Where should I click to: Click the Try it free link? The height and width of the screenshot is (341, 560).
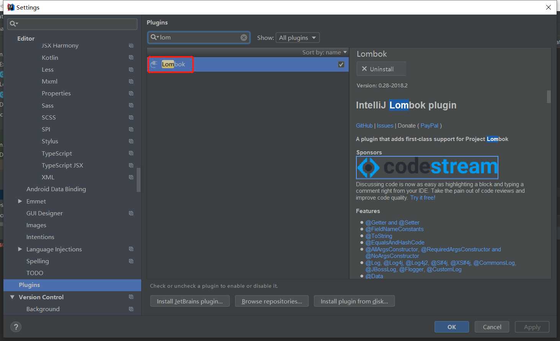tap(423, 198)
